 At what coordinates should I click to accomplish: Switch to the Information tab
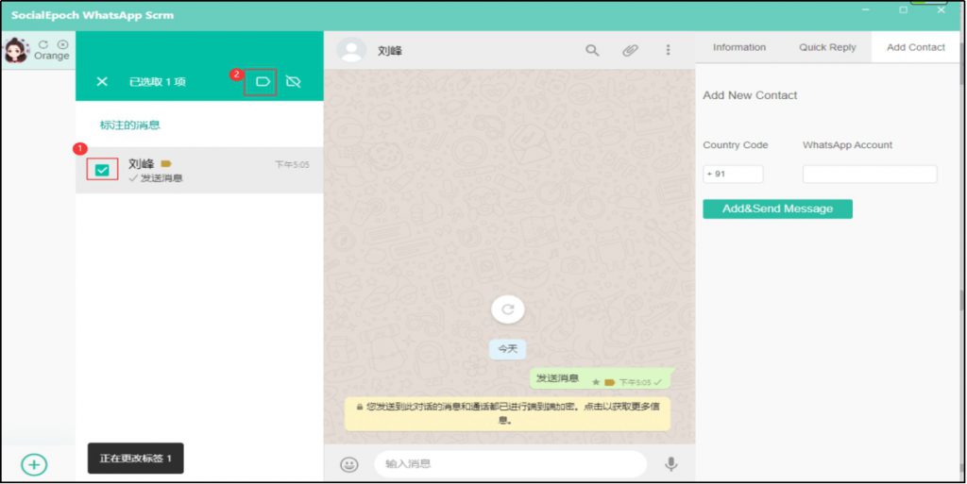[738, 47]
